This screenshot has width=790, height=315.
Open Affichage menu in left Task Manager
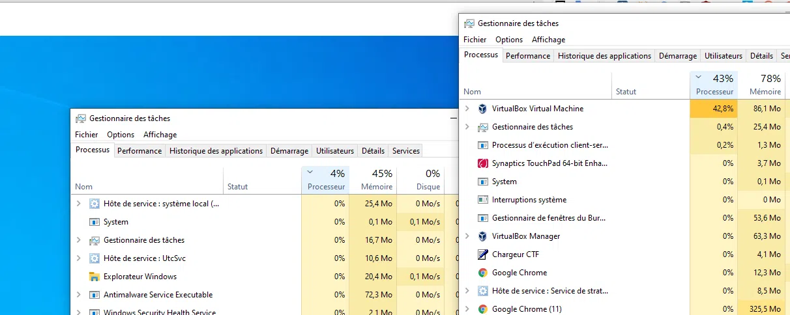(x=160, y=135)
